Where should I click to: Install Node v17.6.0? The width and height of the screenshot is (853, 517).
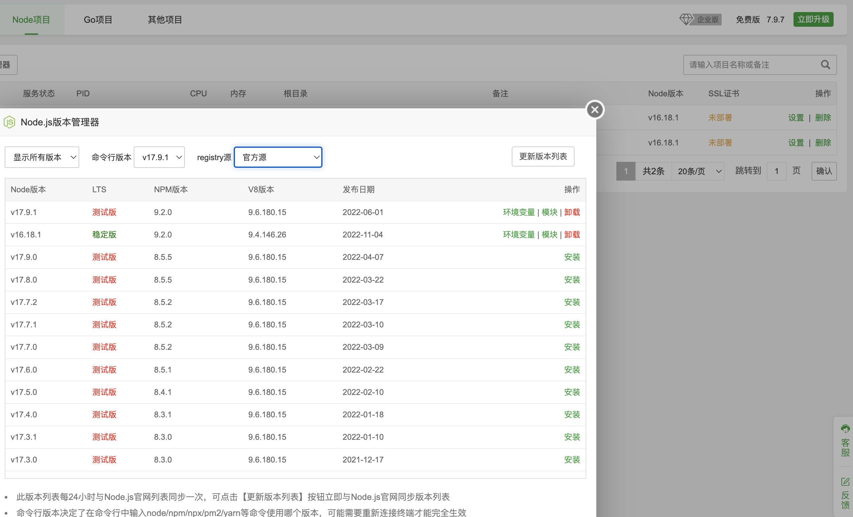[x=572, y=370]
